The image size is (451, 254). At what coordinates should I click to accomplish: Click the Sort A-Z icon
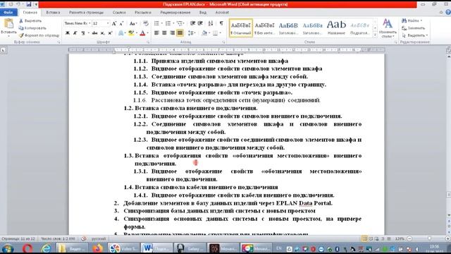coord(211,23)
